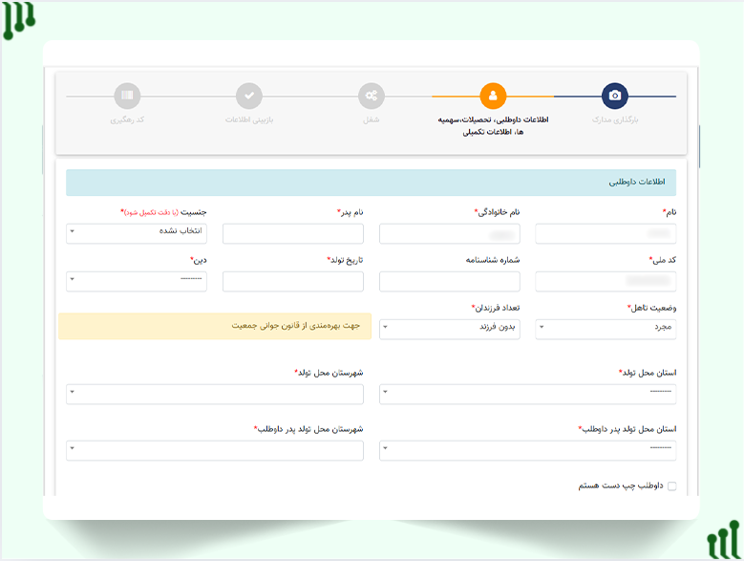
Task: Open the تعداد فرزندان dropdown
Action: [x=449, y=330]
